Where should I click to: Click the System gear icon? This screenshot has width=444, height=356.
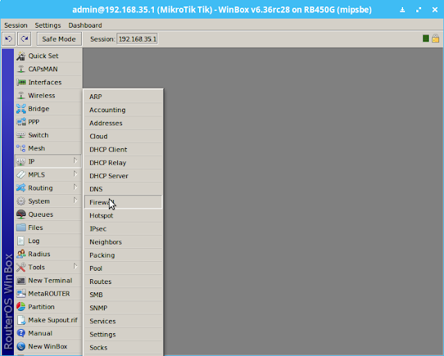[21, 201]
